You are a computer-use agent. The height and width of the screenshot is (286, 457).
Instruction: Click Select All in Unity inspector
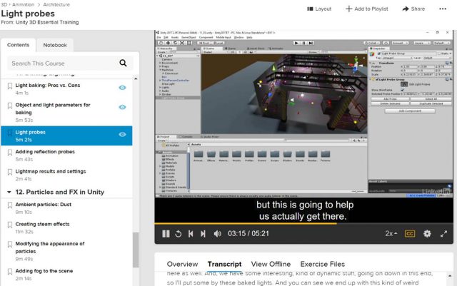coord(431,99)
